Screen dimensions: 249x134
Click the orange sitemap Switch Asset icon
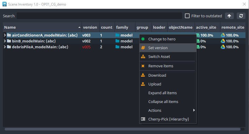click(143, 56)
